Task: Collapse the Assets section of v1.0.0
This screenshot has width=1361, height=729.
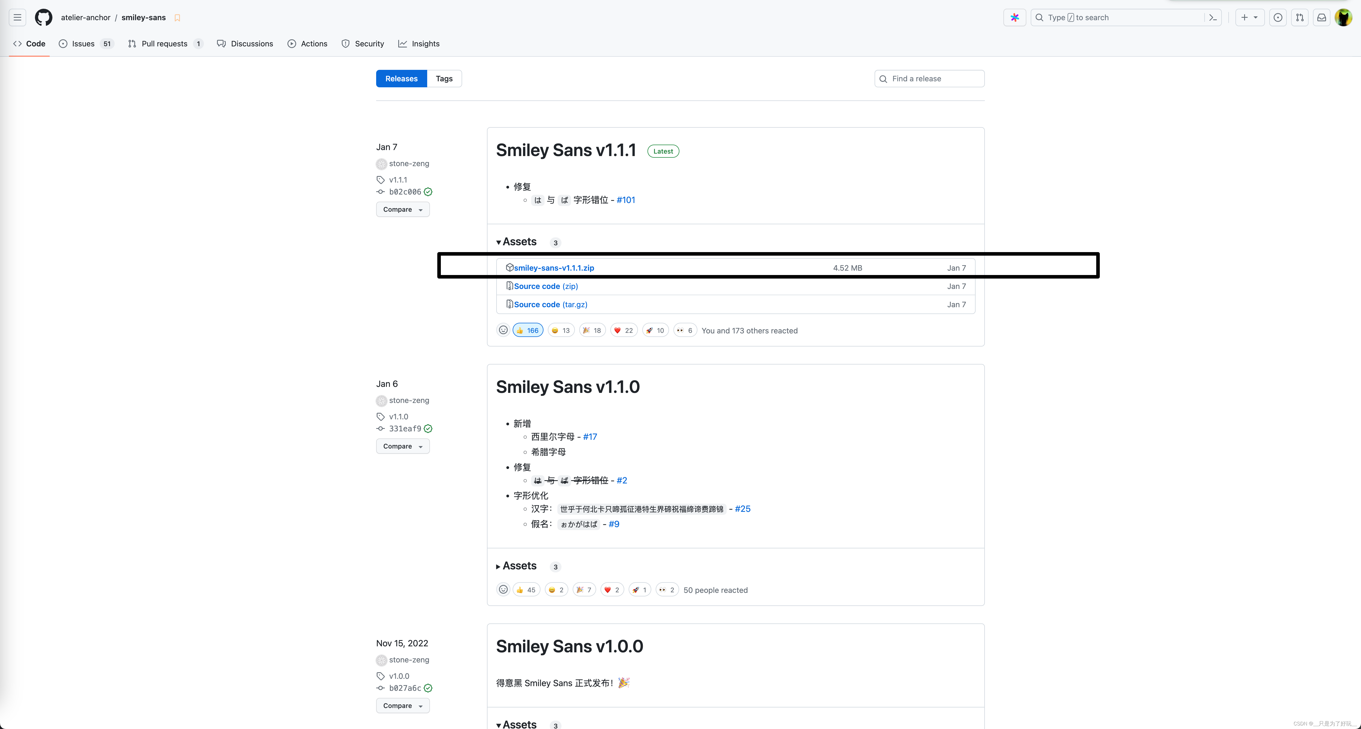Action: tap(516, 724)
